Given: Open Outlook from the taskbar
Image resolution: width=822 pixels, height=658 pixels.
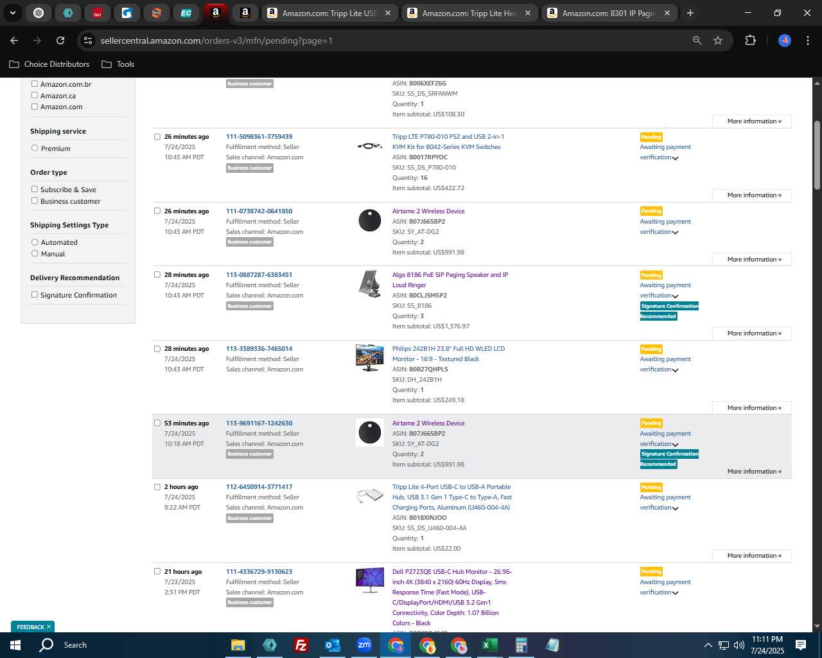Looking at the screenshot, I should (x=332, y=645).
